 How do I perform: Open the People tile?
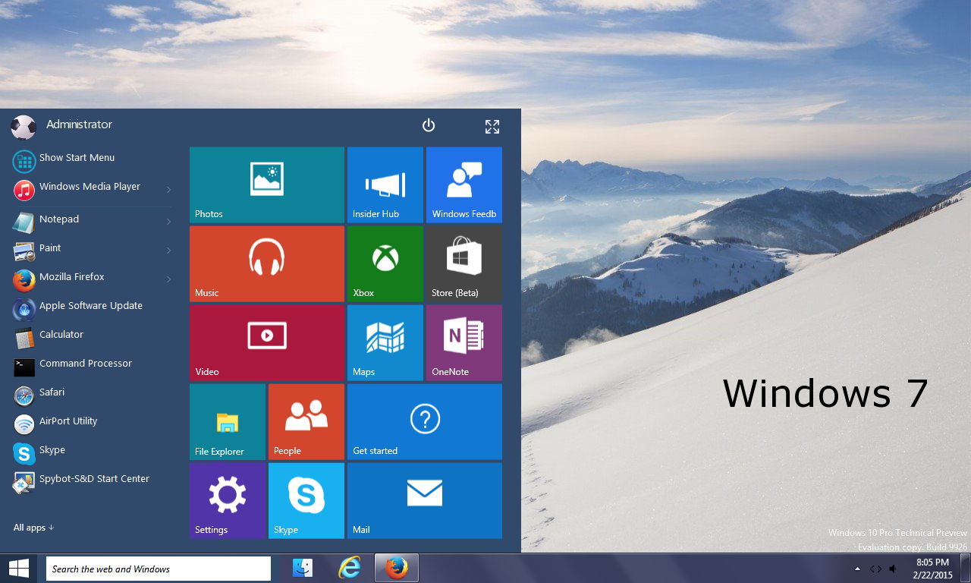[306, 422]
